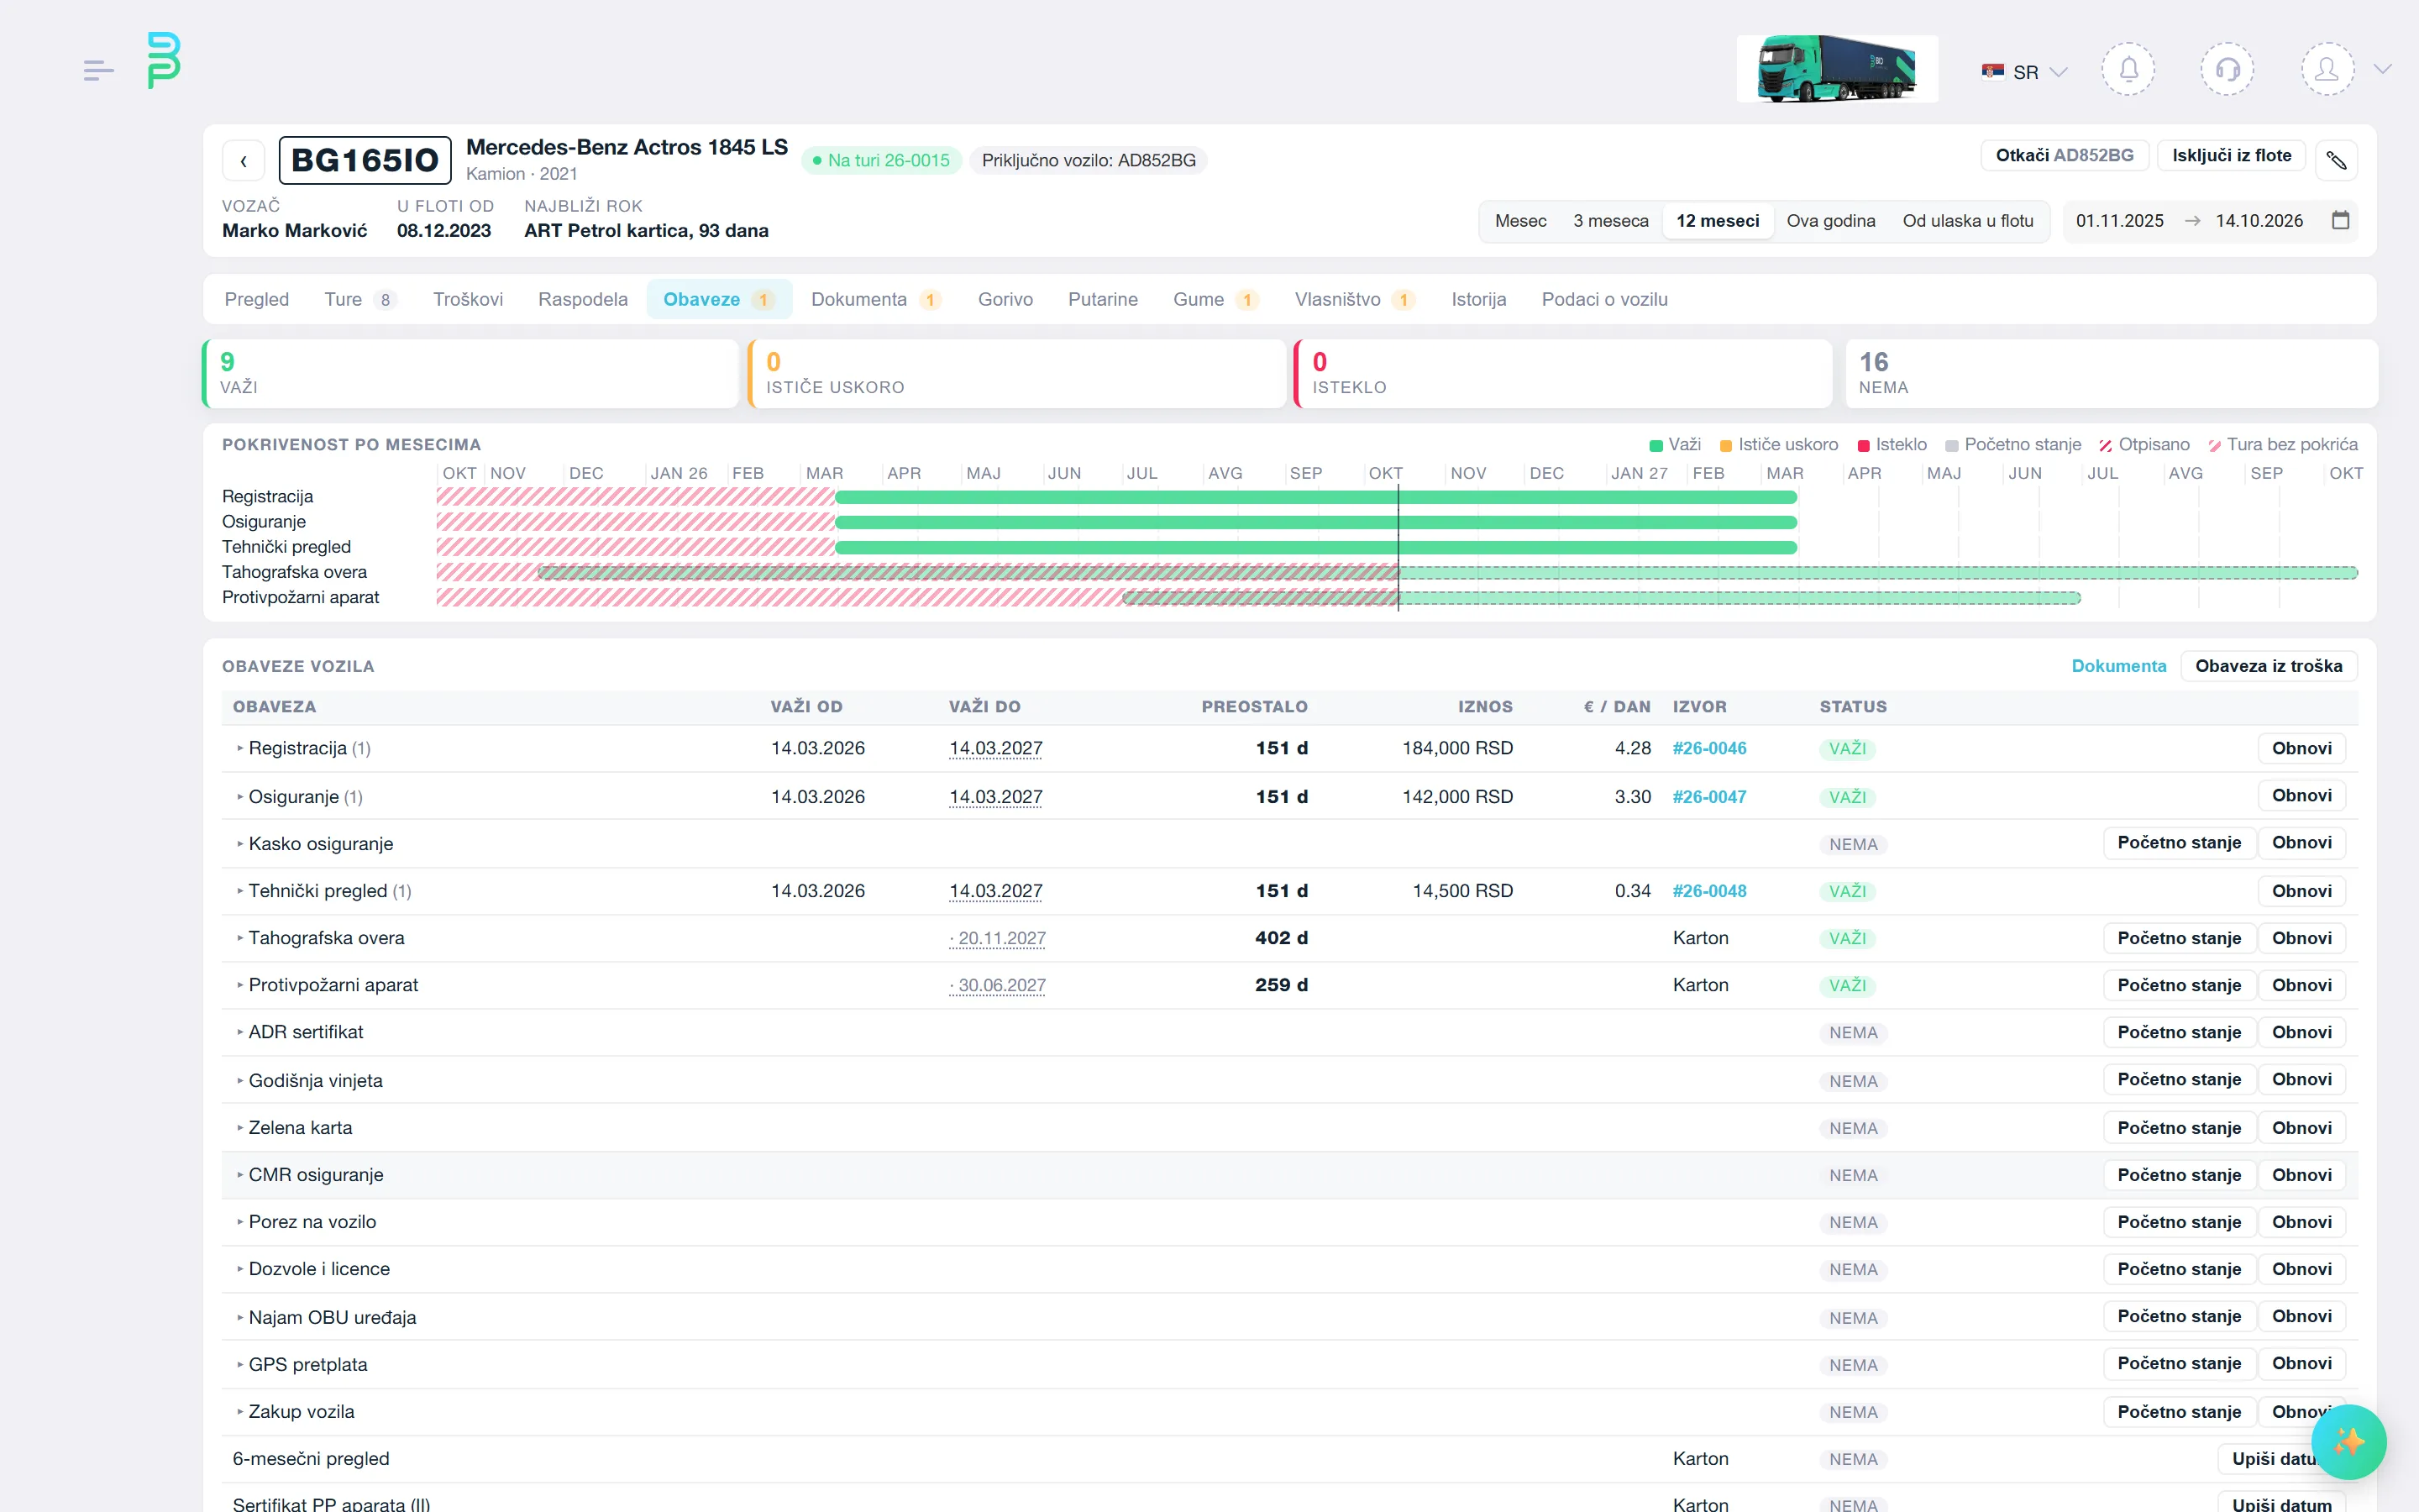The image size is (2419, 1512).
Task: Click the green B logo
Action: 163,60
